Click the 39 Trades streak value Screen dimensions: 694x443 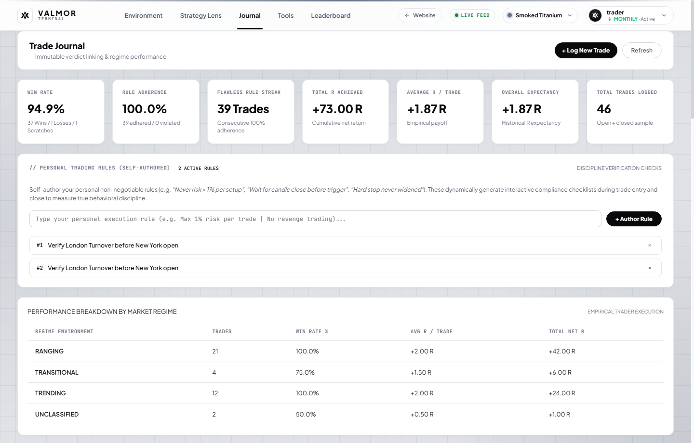(x=243, y=109)
